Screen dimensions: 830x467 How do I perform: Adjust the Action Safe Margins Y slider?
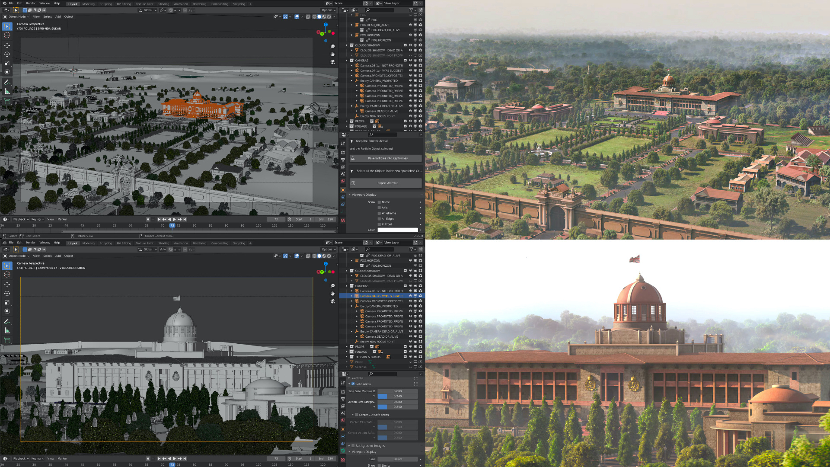coord(398,407)
